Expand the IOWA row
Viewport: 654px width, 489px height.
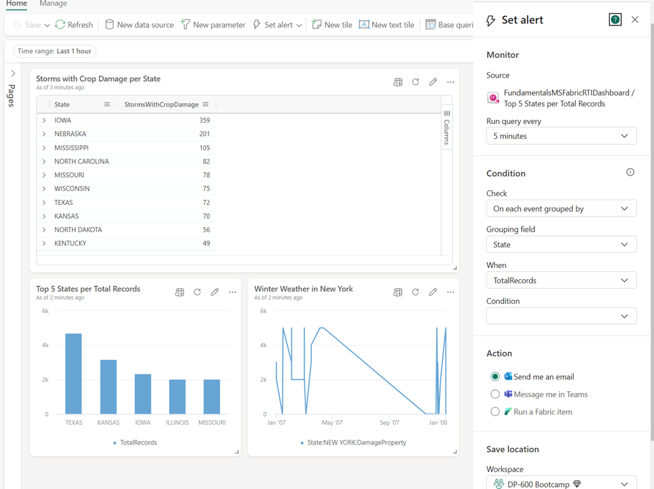click(x=44, y=121)
